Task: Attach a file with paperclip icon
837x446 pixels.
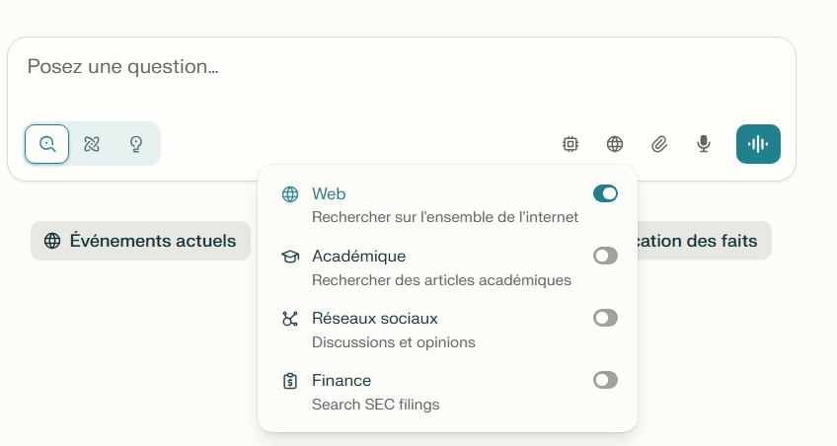Action: pyautogui.click(x=659, y=144)
